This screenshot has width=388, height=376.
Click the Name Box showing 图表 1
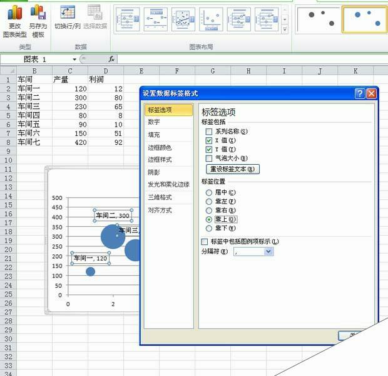tap(36, 60)
